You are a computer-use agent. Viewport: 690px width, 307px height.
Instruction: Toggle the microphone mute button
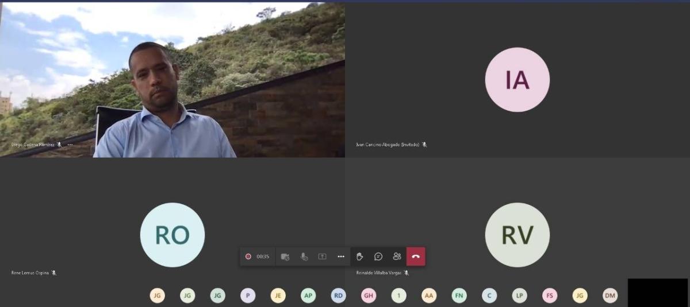(x=304, y=257)
